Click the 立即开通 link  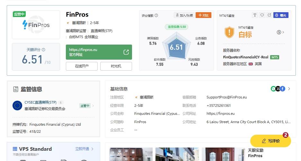point(82,149)
